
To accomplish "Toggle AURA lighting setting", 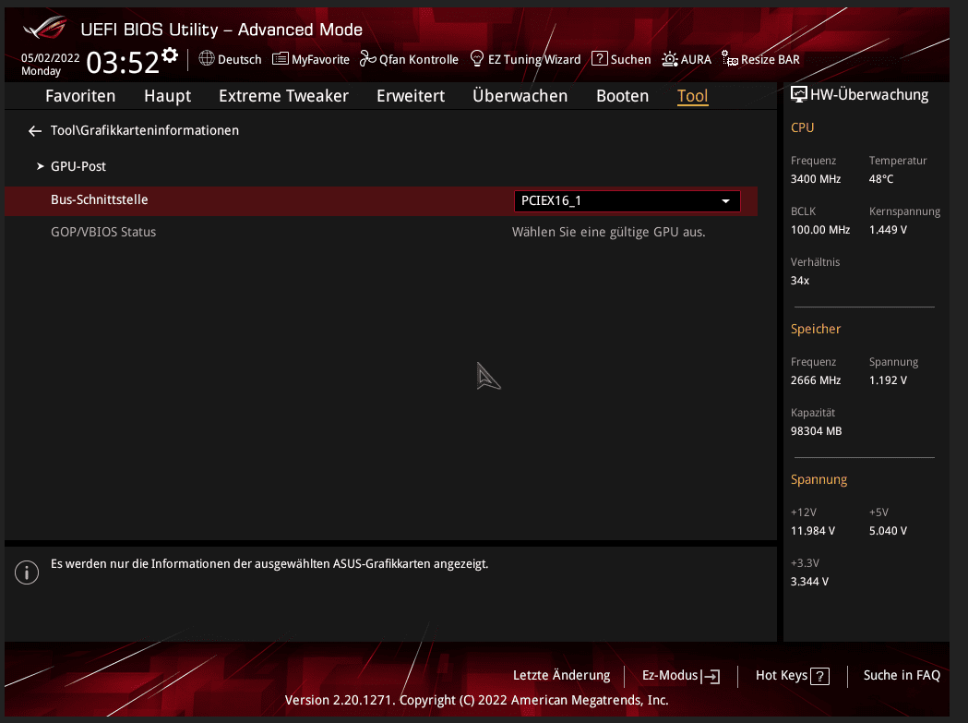I will tap(696, 59).
